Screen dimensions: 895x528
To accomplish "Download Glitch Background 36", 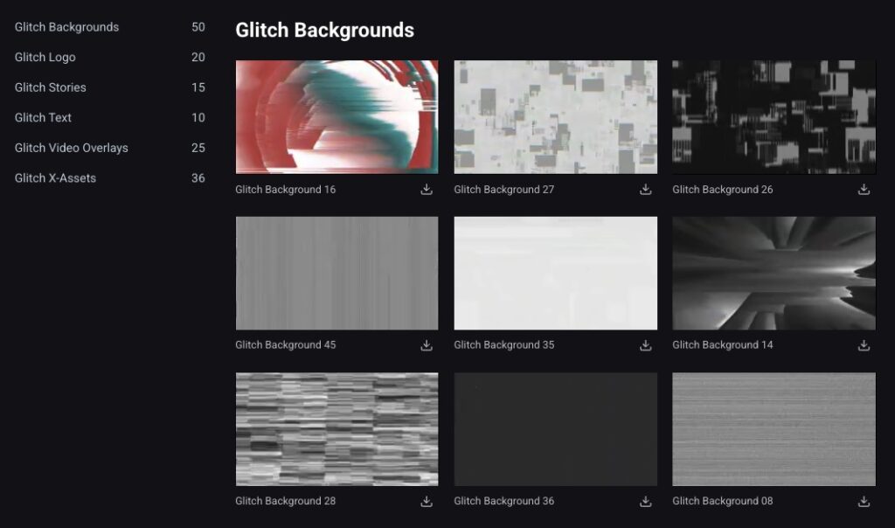I will [x=645, y=502].
